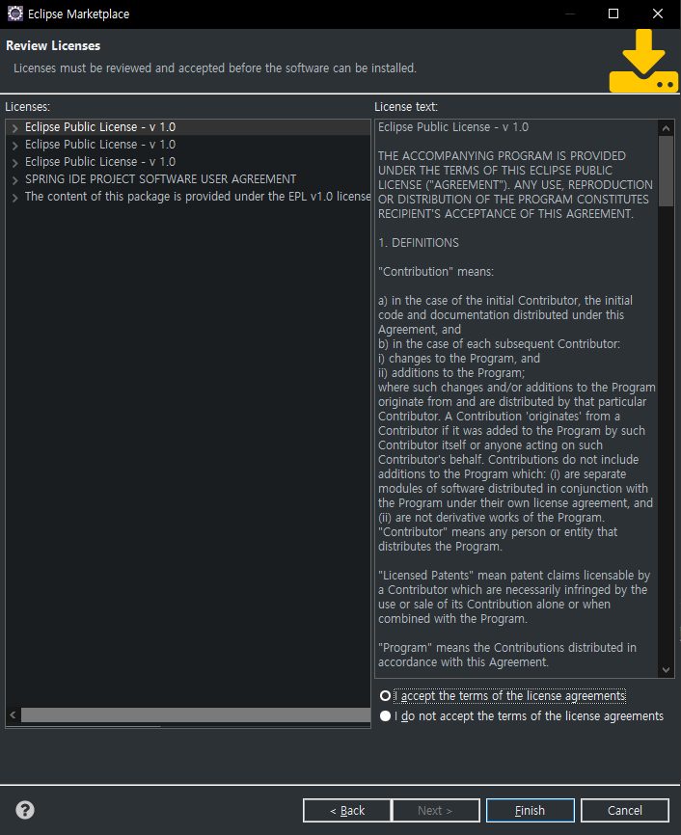Image resolution: width=681 pixels, height=835 pixels.
Task: Click the Cancel button
Action: pos(624,811)
